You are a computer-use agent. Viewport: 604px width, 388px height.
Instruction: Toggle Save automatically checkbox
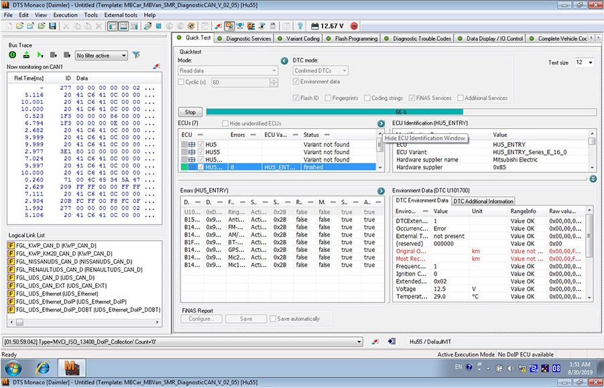(273, 319)
